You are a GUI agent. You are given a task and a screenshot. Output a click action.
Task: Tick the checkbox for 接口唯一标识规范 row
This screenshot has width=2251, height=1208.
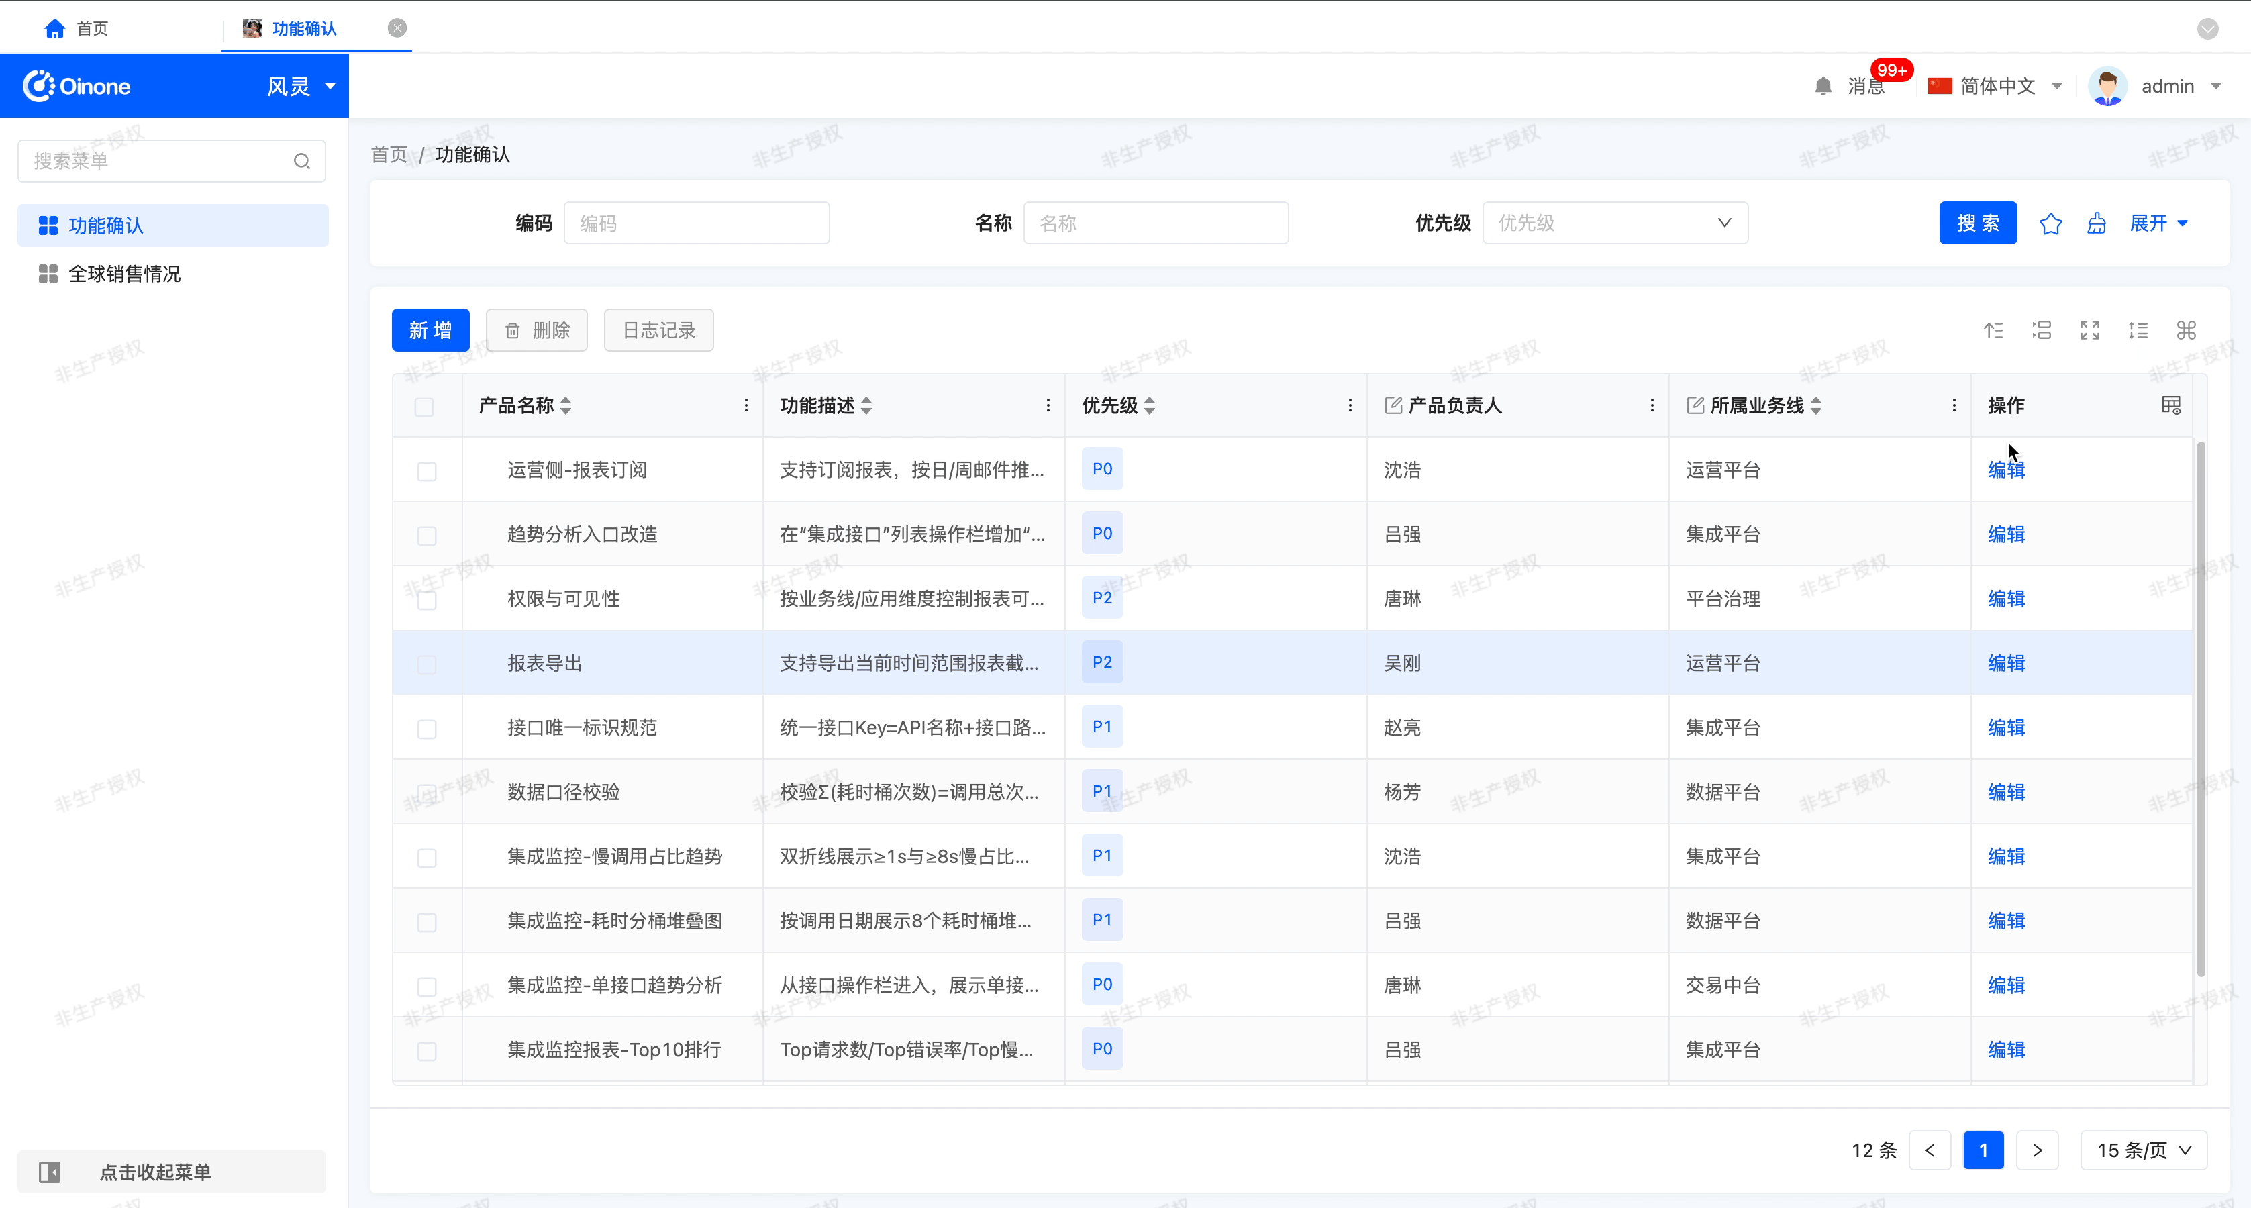pos(426,729)
